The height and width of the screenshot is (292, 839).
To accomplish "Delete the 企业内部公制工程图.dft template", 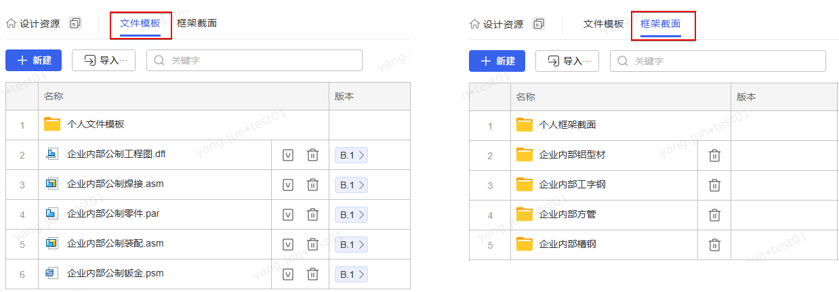I will [312, 155].
